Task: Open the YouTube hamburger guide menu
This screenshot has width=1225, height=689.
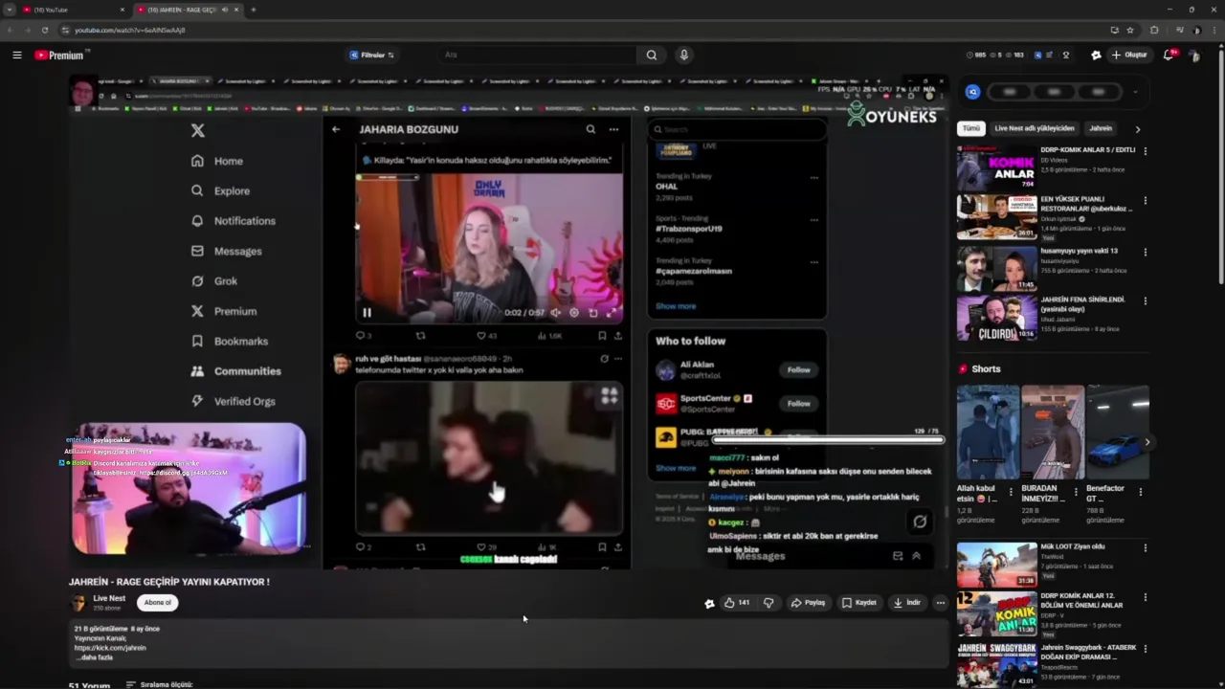Action: tap(16, 55)
